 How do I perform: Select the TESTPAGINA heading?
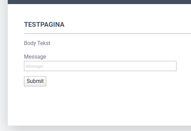(44, 25)
